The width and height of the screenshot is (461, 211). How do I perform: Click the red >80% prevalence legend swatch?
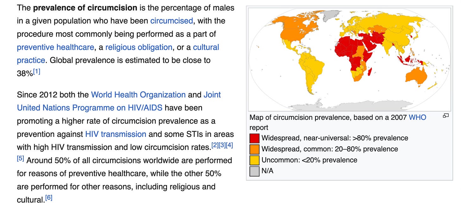(x=254, y=138)
